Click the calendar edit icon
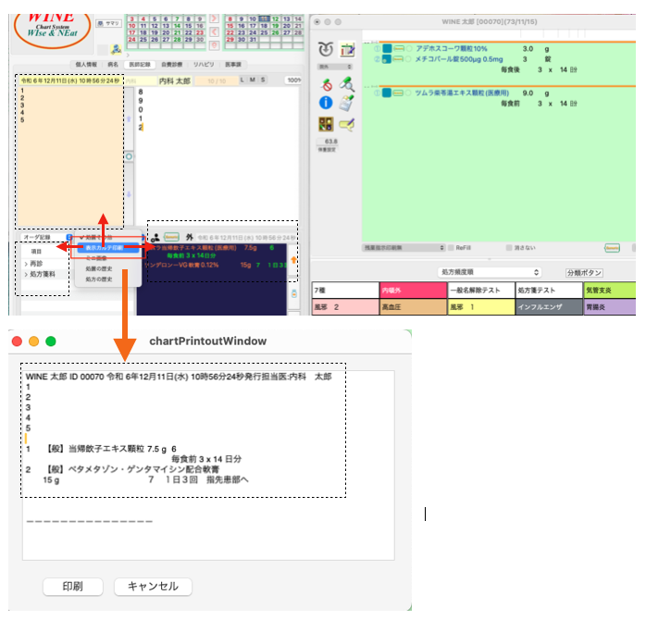646x620 pixels. coord(348,49)
